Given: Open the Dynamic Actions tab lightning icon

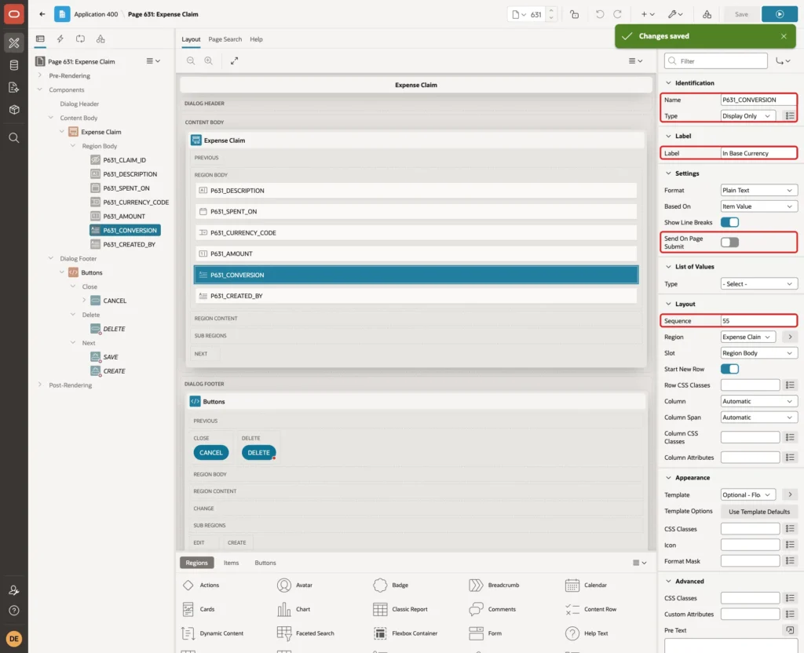Looking at the screenshot, I should [x=60, y=39].
